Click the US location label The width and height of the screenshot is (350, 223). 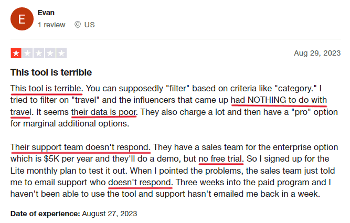click(90, 25)
